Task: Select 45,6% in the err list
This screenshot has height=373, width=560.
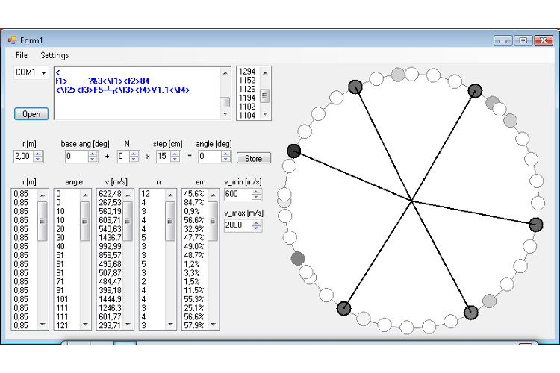Action: pos(194,194)
